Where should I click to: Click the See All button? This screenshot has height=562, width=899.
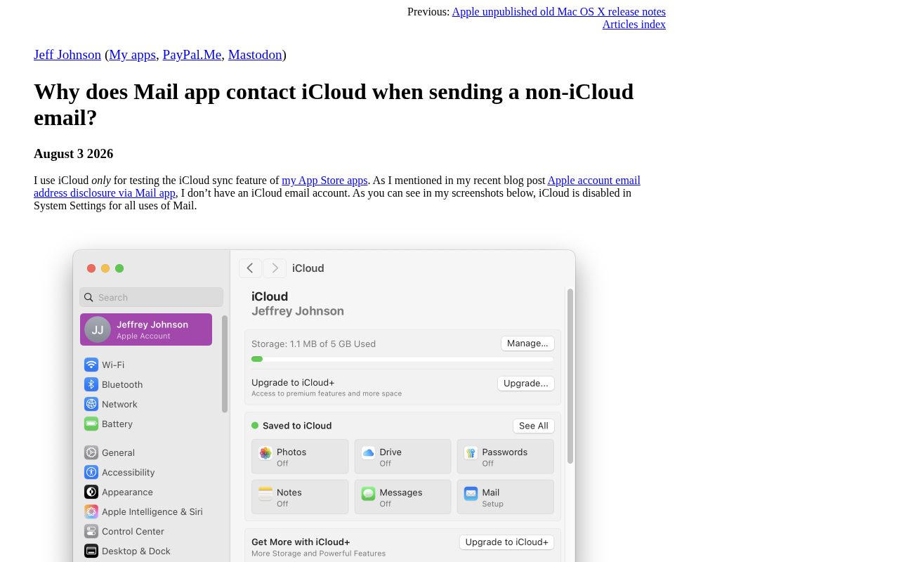click(534, 426)
